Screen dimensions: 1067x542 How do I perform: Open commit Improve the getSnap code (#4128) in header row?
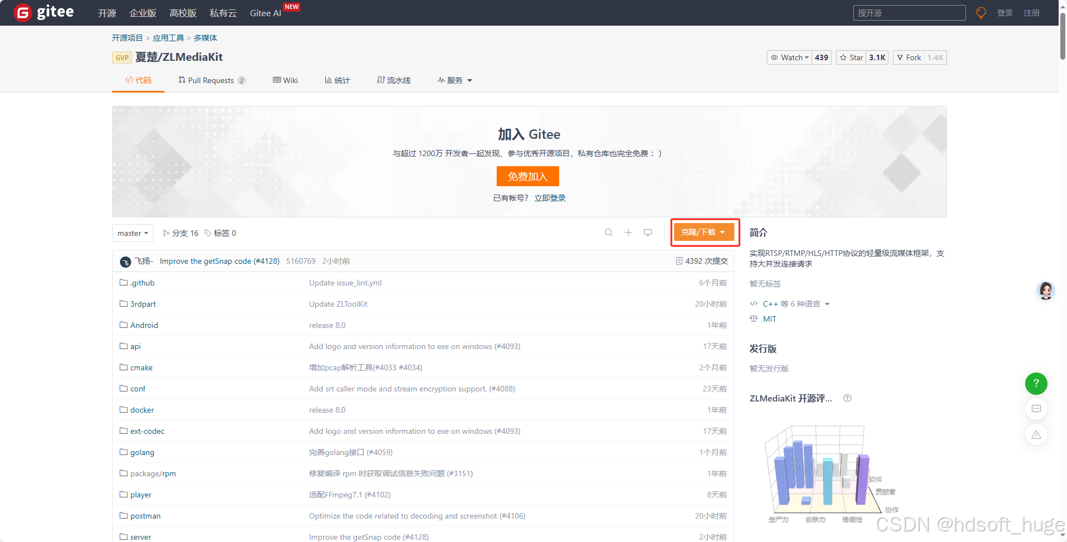[220, 261]
